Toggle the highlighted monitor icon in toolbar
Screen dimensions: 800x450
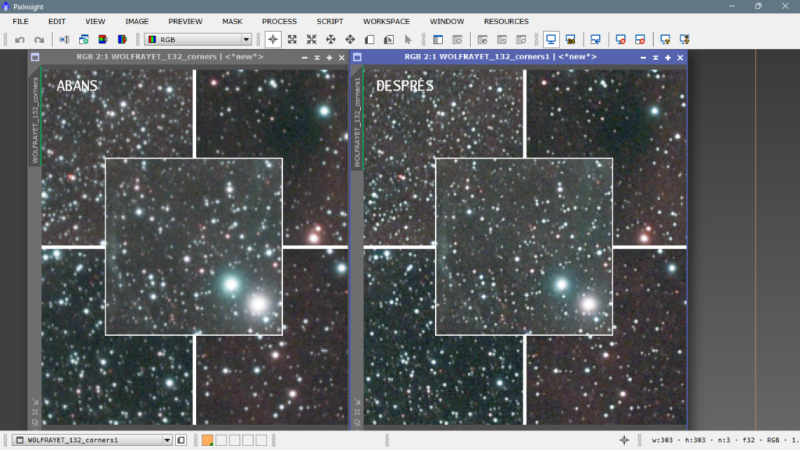click(551, 39)
